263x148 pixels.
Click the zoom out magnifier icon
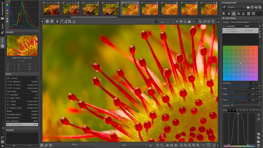(181, 145)
